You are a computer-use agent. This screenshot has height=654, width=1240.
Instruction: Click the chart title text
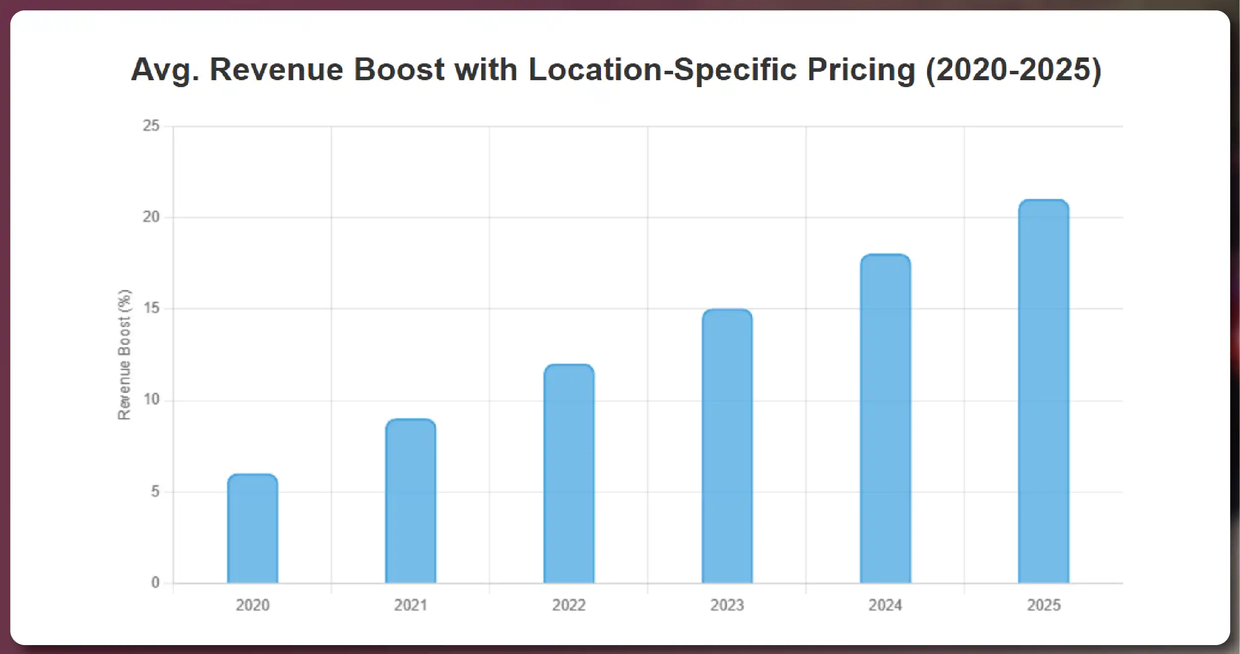[x=616, y=69]
